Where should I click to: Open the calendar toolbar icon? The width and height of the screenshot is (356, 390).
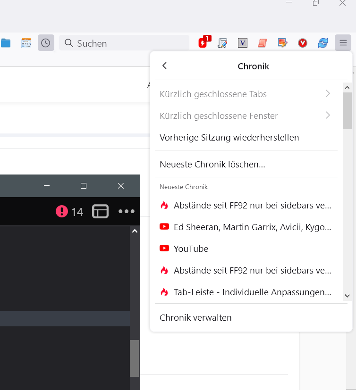(x=26, y=43)
